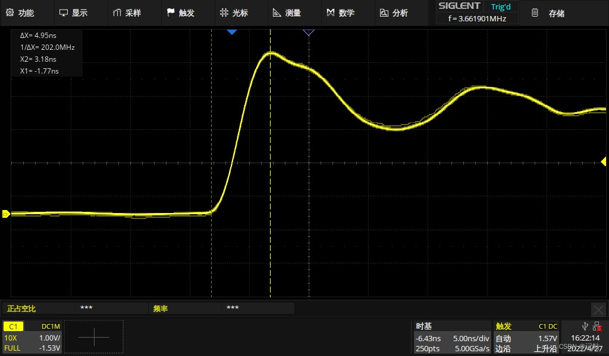Image resolution: width=609 pixels, height=356 pixels.
Task: Click the 频率 measurement item
Action: 161,309
